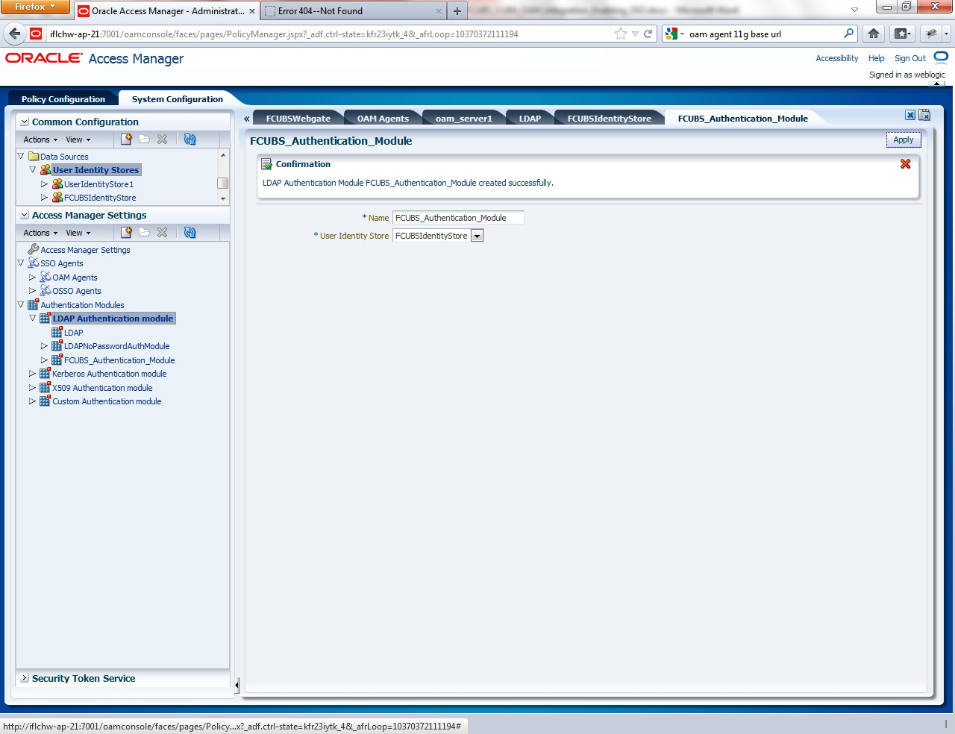Click the Name input field
Viewport: 955px width, 734px height.
click(x=458, y=218)
